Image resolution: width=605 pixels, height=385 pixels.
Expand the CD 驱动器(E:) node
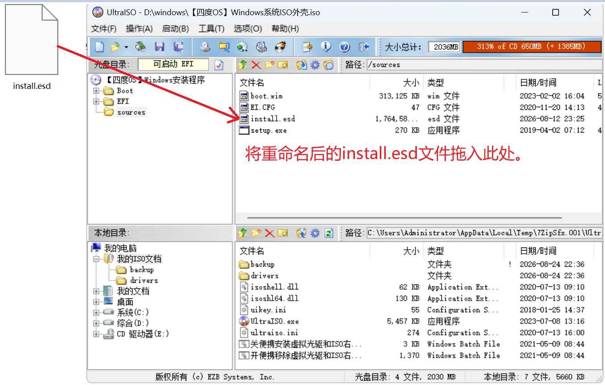tap(96, 334)
